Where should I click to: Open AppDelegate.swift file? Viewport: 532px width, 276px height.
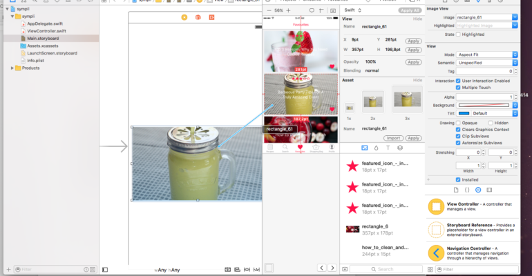pos(41,23)
